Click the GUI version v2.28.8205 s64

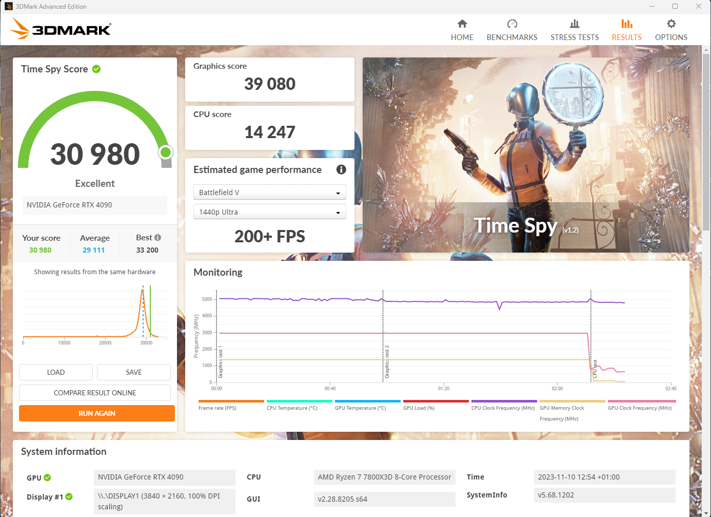(385, 499)
